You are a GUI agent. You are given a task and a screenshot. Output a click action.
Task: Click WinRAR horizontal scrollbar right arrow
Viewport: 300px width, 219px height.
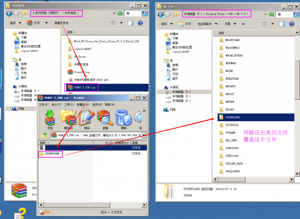pos(144,205)
